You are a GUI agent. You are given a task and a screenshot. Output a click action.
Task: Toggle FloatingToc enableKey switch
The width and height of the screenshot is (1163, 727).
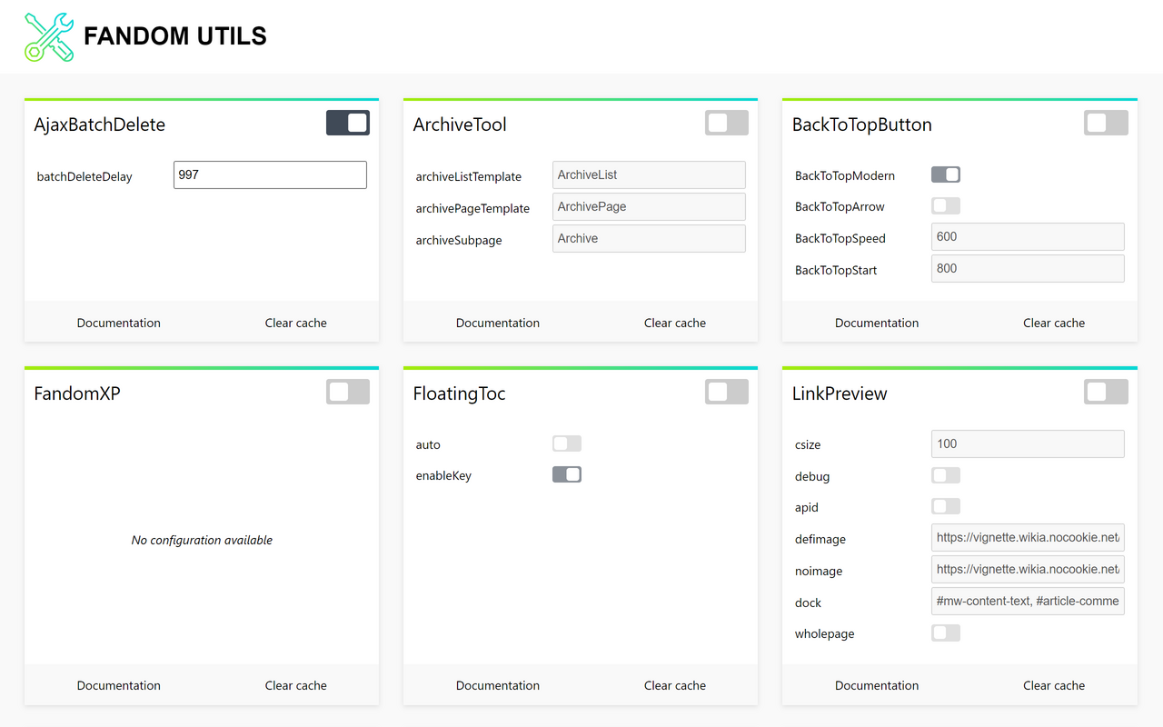pyautogui.click(x=567, y=474)
